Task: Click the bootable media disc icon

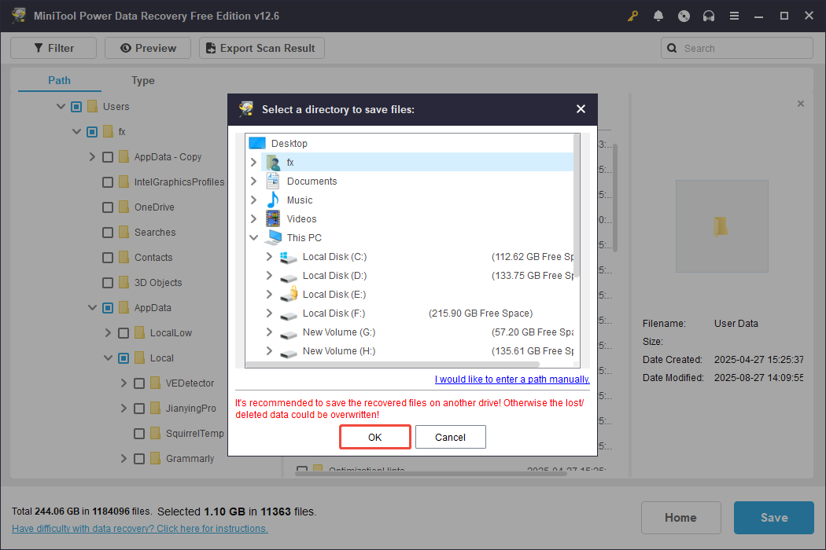Action: pyautogui.click(x=684, y=15)
